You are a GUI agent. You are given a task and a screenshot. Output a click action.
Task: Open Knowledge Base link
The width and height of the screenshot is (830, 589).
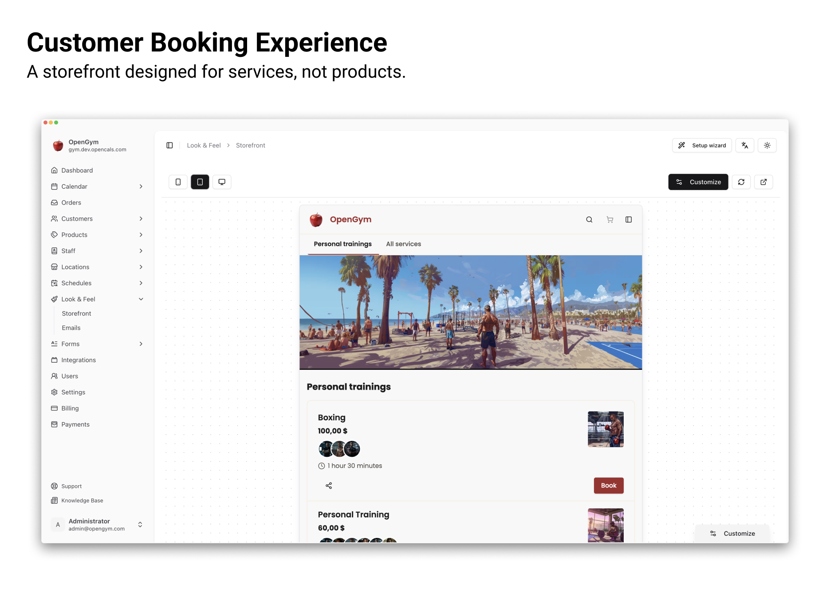(x=77, y=501)
